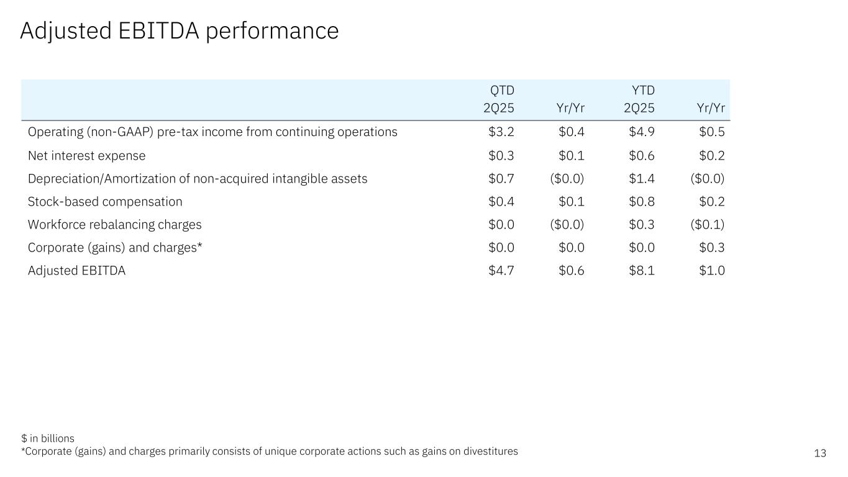
Task: Select the $4.7 Adjusted EBITDA value
Action: coord(501,271)
